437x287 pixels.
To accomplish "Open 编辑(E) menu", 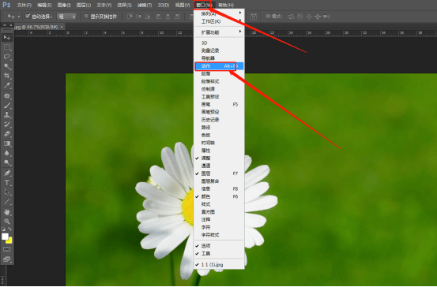I will [44, 5].
